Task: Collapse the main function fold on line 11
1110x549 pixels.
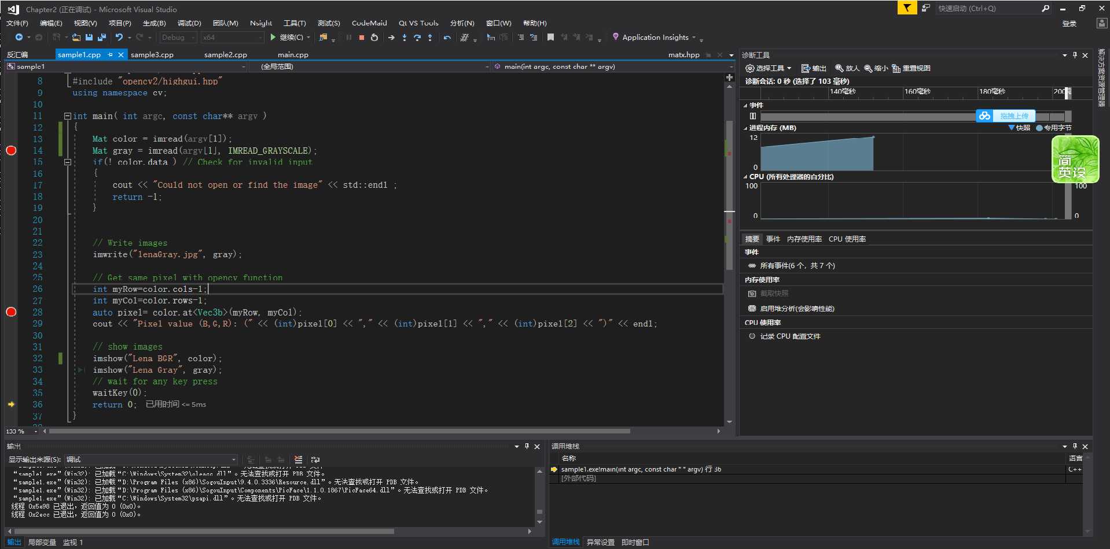Action: (68, 116)
